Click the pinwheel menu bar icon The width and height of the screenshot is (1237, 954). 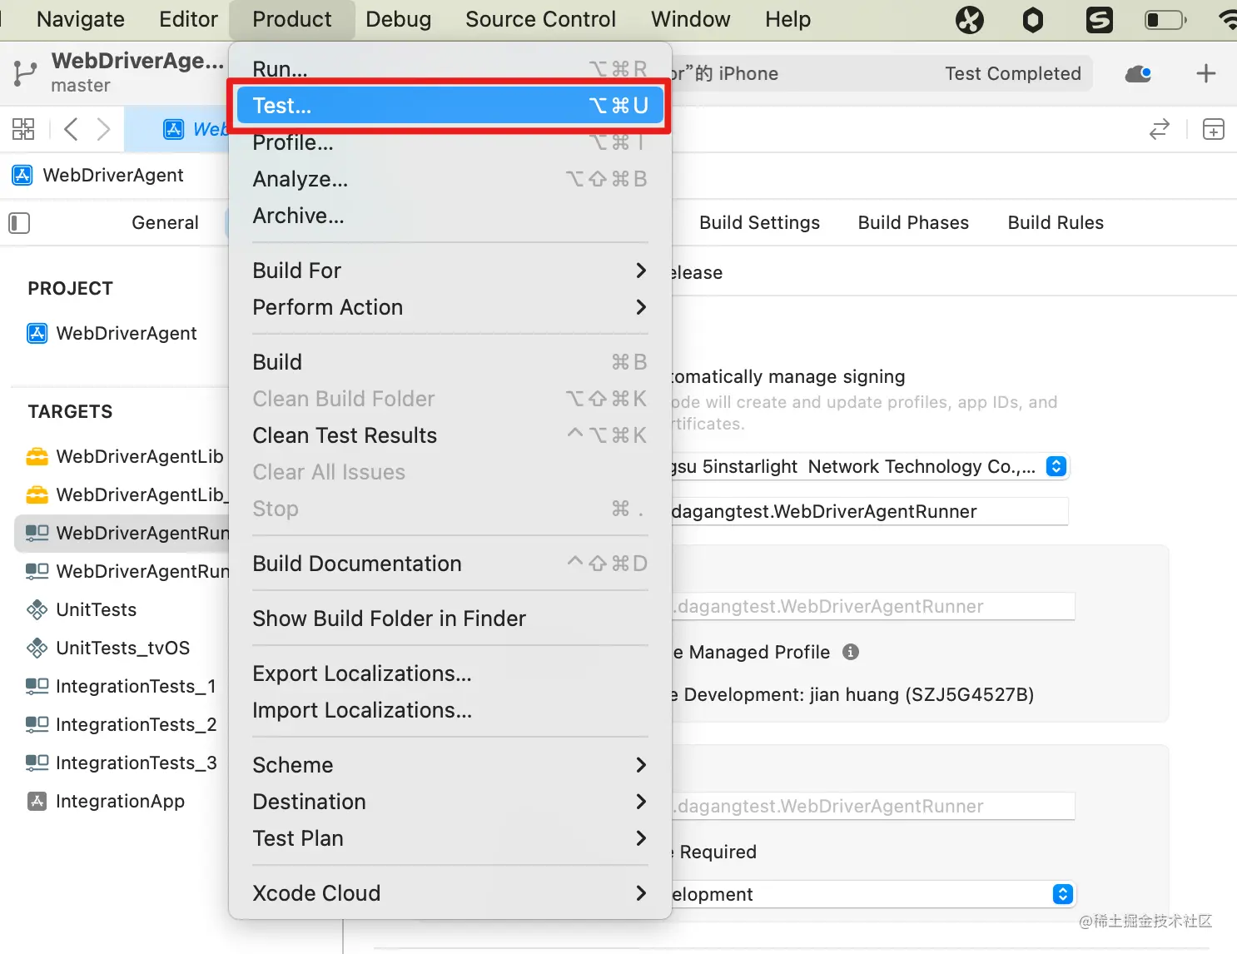[x=970, y=19]
